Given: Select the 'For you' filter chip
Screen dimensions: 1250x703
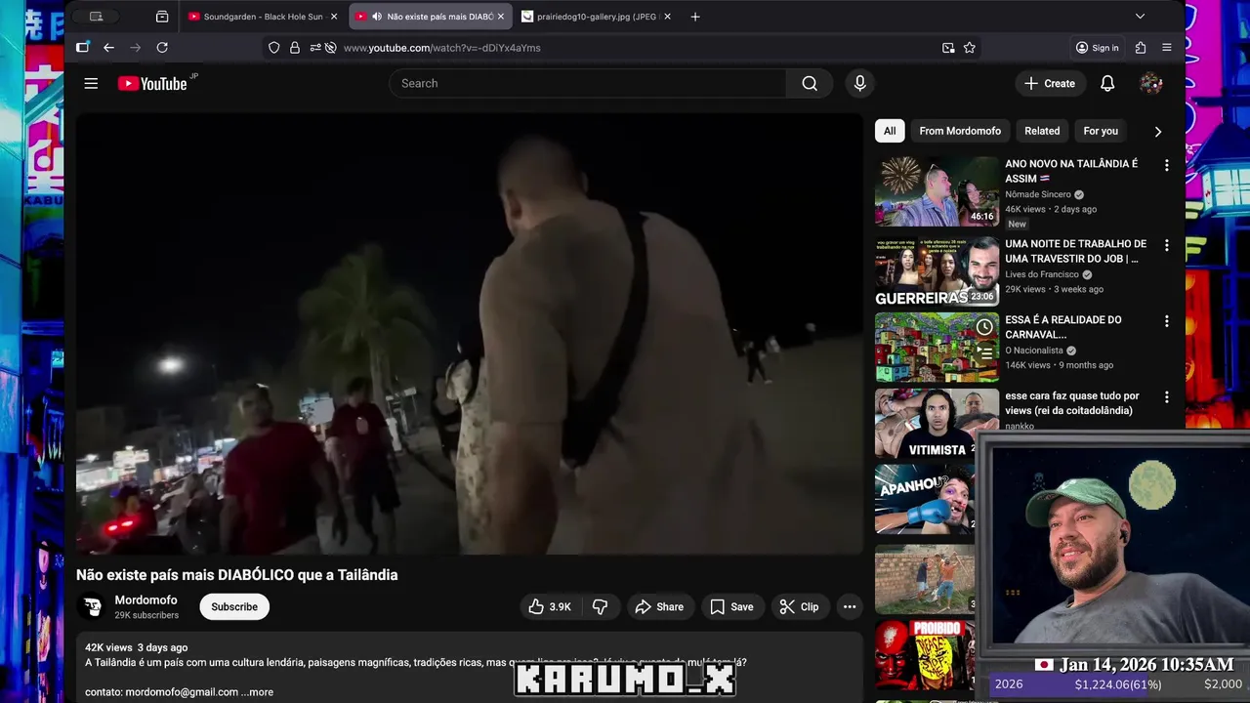Looking at the screenshot, I should click(x=1101, y=131).
